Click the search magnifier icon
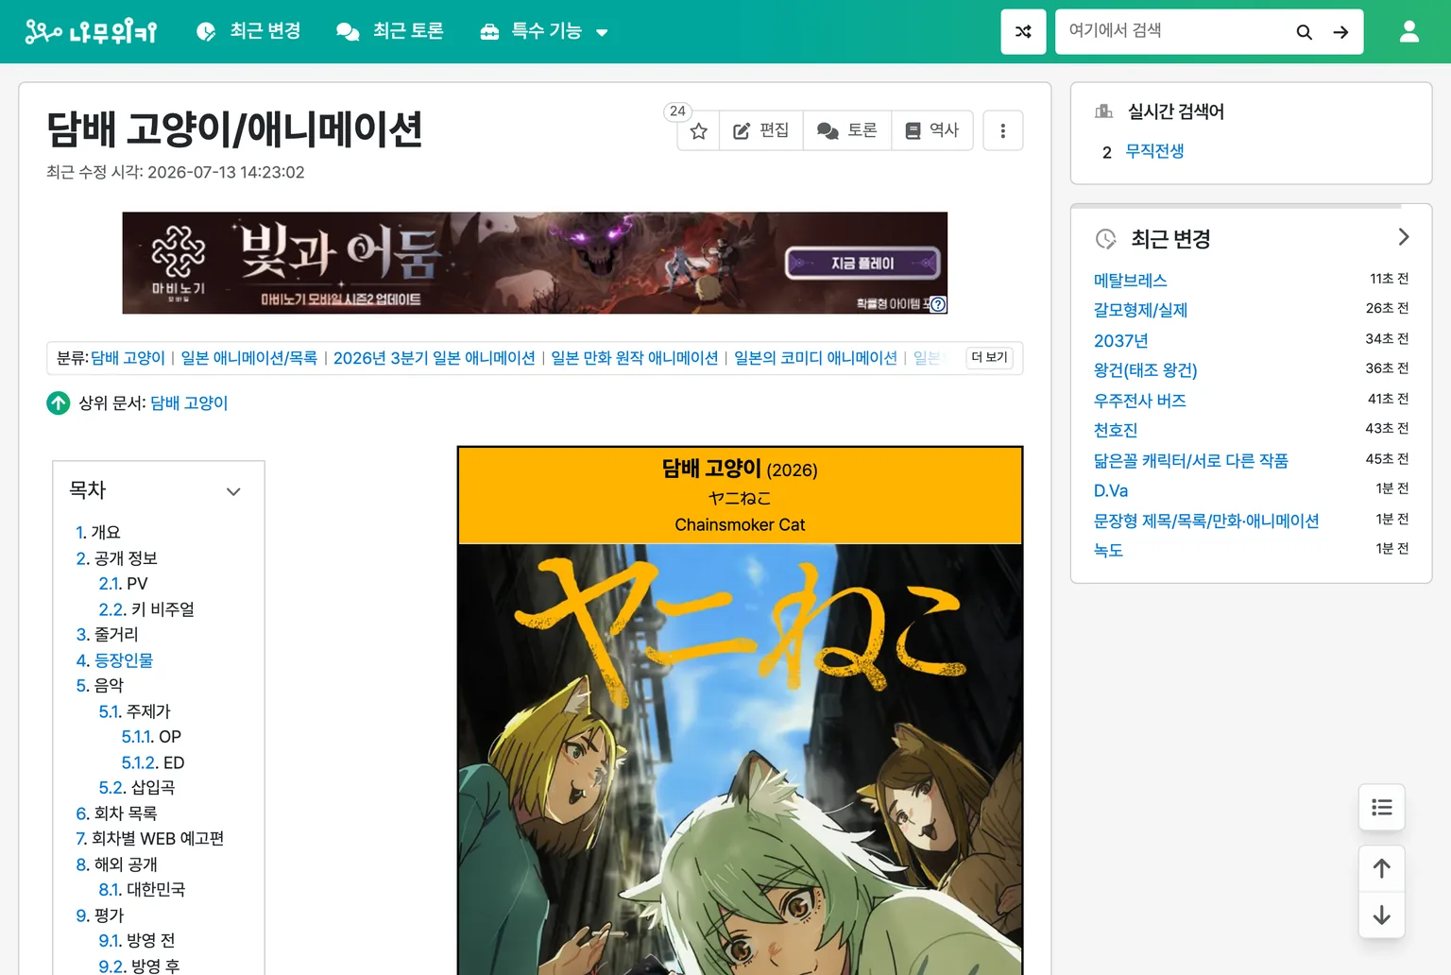This screenshot has height=975, width=1451. pos(1304,32)
